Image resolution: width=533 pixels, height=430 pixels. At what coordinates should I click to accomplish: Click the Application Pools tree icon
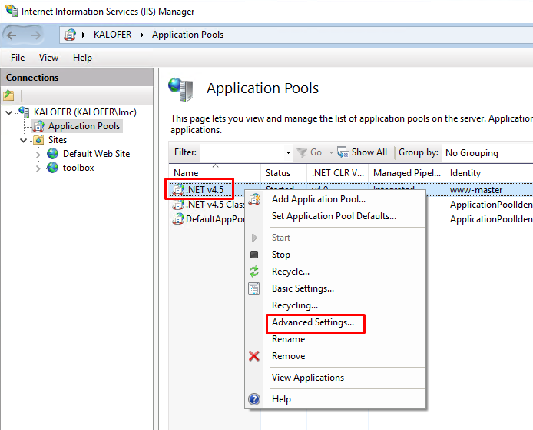pos(38,126)
